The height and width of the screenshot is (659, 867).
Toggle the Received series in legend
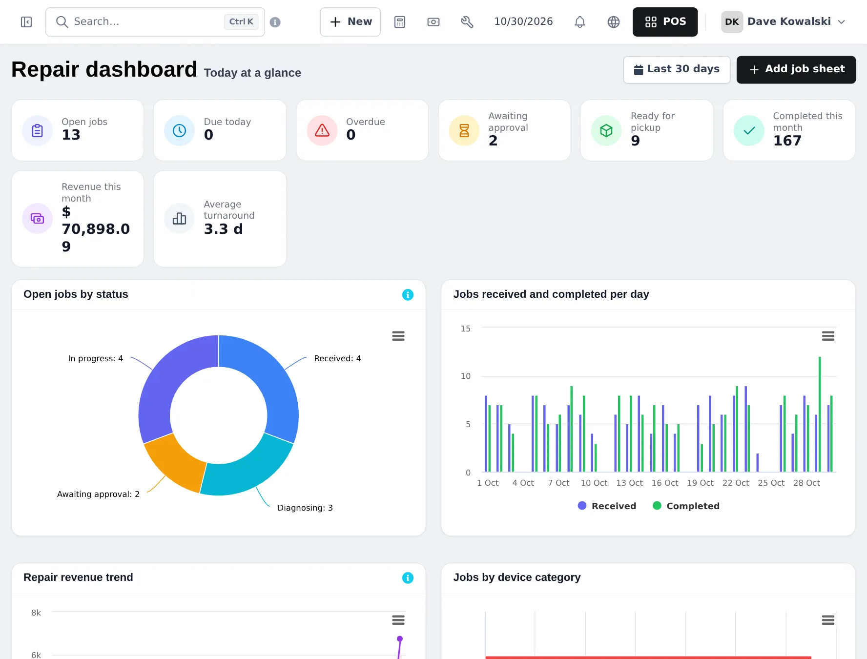click(607, 506)
